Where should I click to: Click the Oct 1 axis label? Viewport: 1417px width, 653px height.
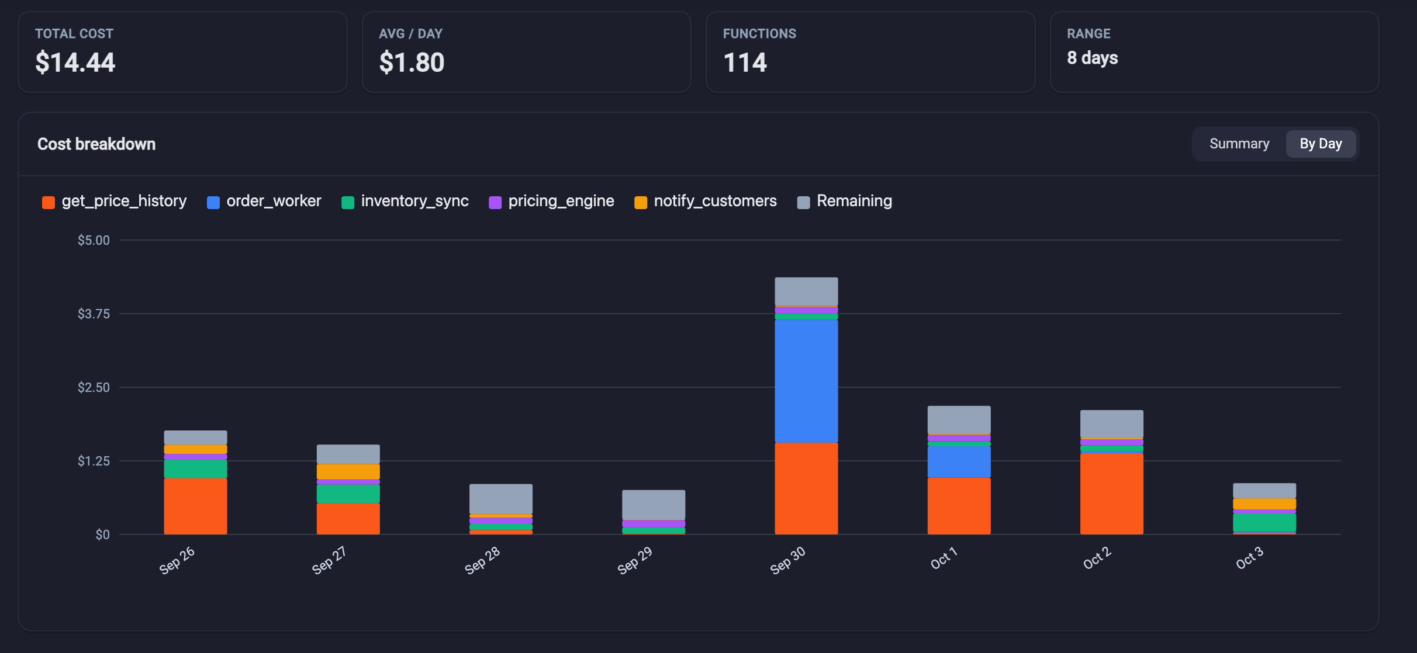pos(943,558)
